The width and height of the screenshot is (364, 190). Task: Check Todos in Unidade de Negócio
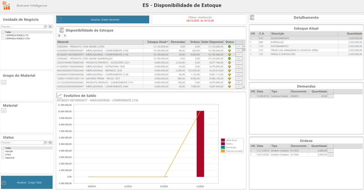pyautogui.click(x=3, y=32)
